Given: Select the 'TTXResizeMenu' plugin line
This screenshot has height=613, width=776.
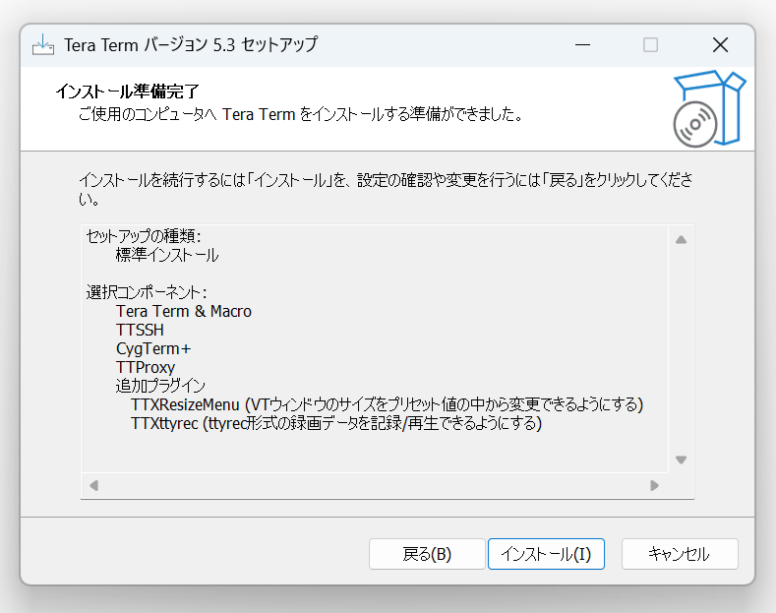Looking at the screenshot, I should click(x=387, y=404).
